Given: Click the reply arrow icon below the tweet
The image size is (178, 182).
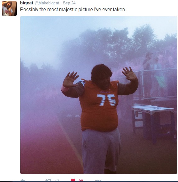Looking at the screenshot, I should 23,180.
